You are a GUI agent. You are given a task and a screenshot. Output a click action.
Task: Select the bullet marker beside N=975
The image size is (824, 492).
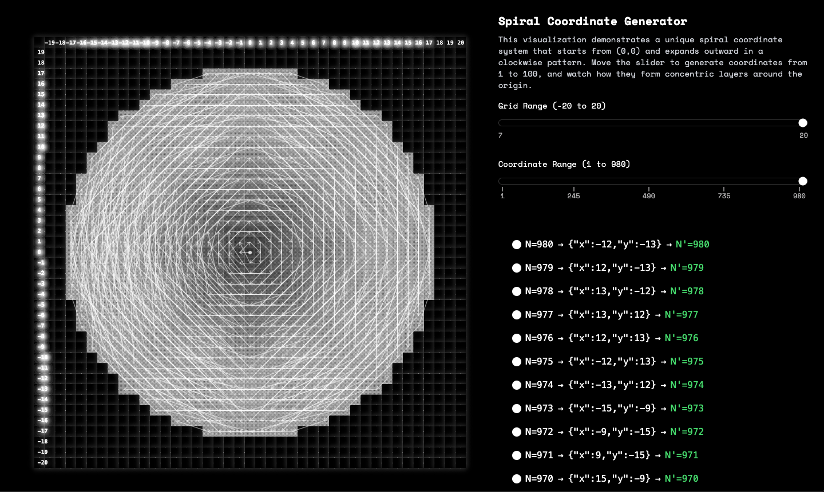click(x=517, y=362)
